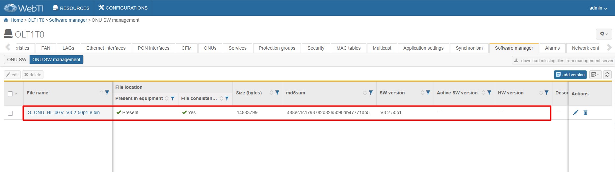615x172 pixels.
Task: Open the Alarms tab
Action: point(552,48)
